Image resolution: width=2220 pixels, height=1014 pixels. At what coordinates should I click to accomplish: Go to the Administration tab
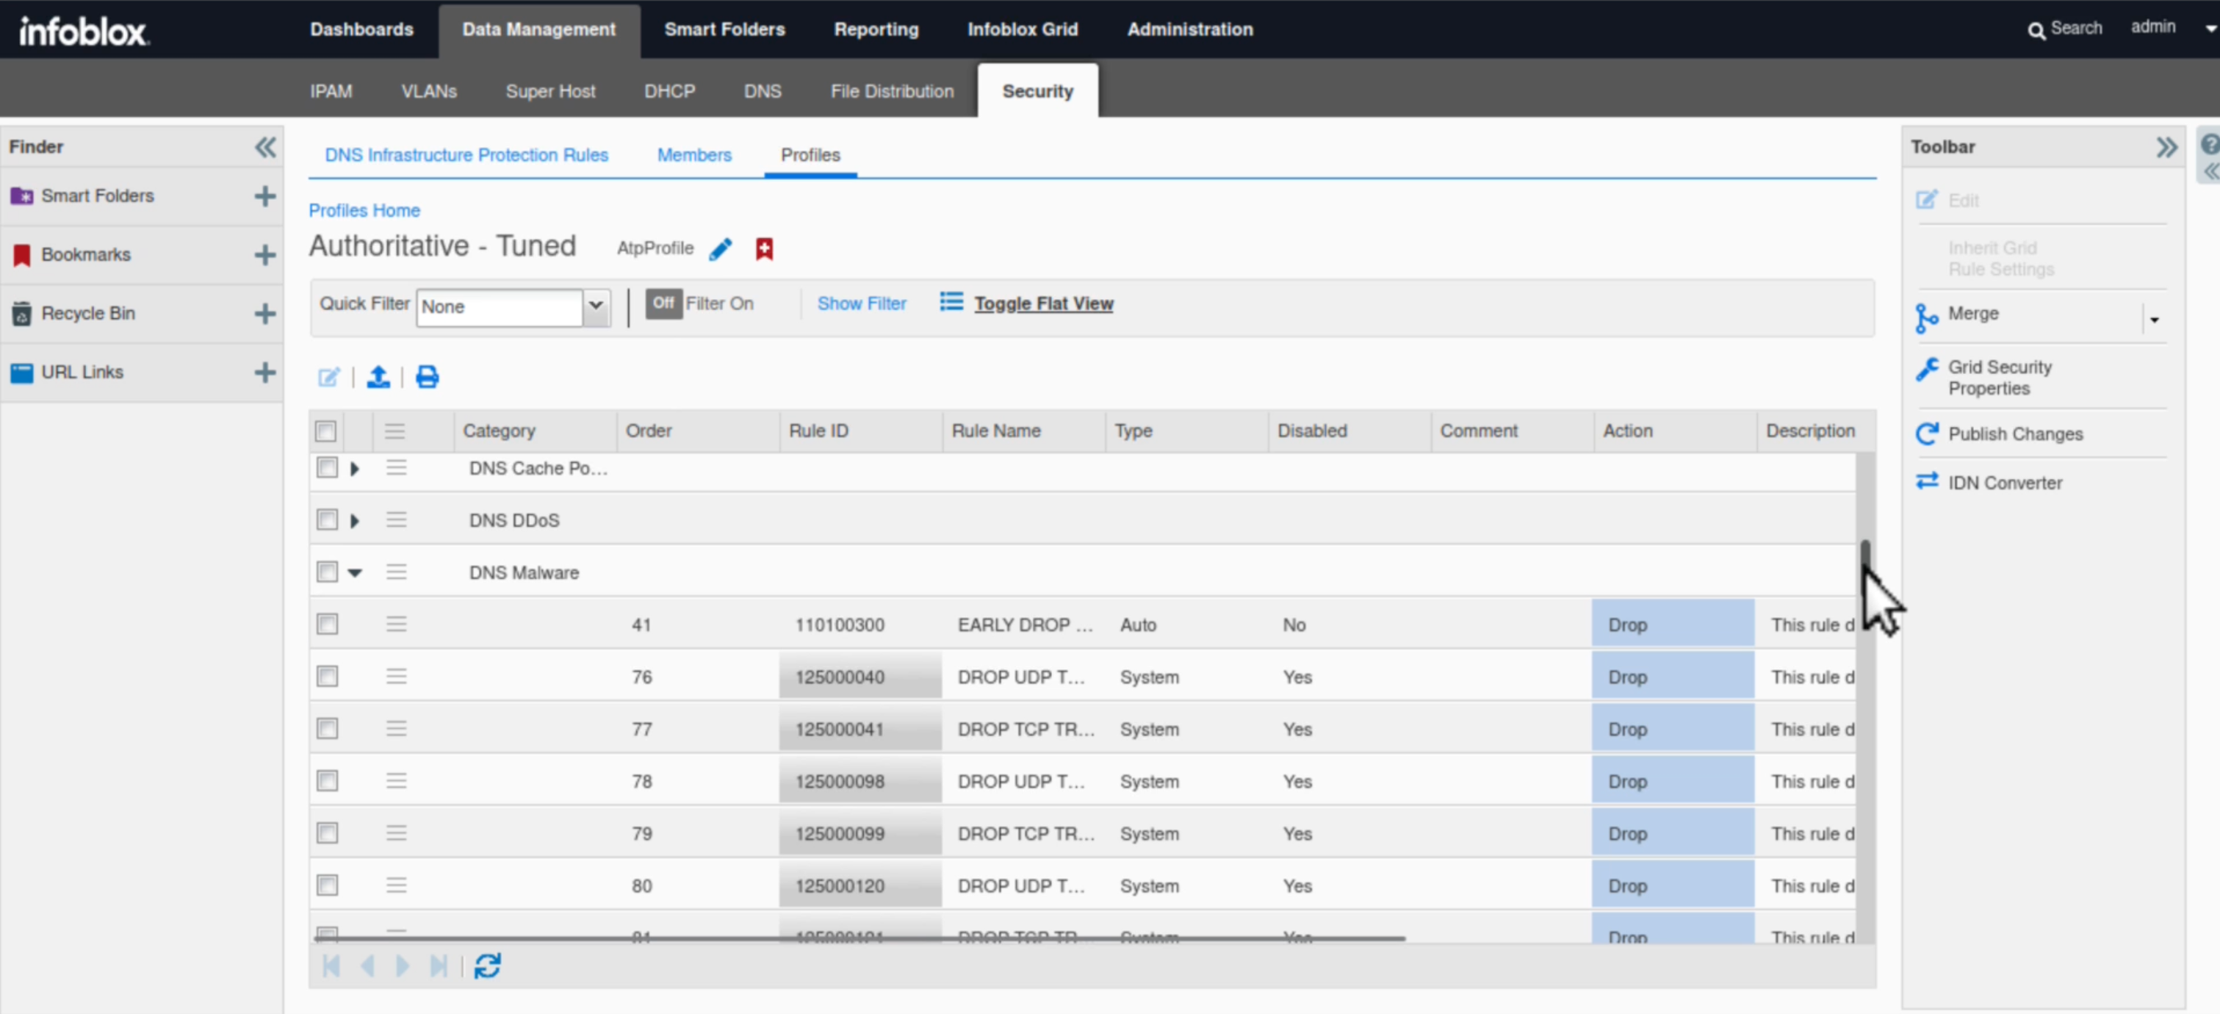[x=1190, y=29]
